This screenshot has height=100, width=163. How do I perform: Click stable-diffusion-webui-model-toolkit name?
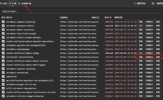point(27,61)
